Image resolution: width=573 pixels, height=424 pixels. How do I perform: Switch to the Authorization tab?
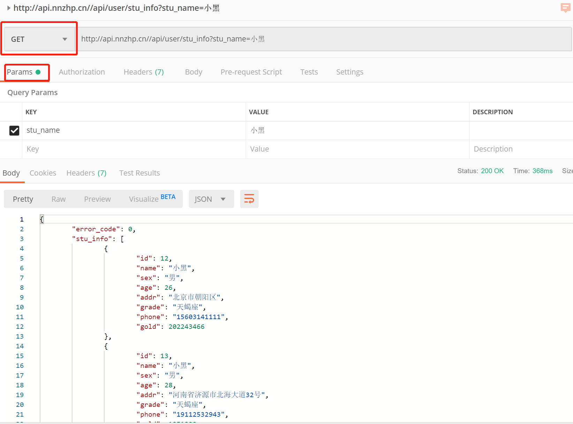coord(82,72)
